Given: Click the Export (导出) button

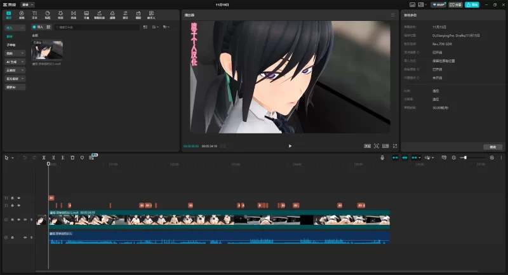Looking at the screenshot, I should pos(471,4).
